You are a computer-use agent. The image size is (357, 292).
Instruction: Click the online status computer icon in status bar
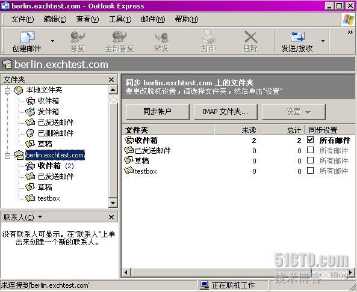[205, 285]
